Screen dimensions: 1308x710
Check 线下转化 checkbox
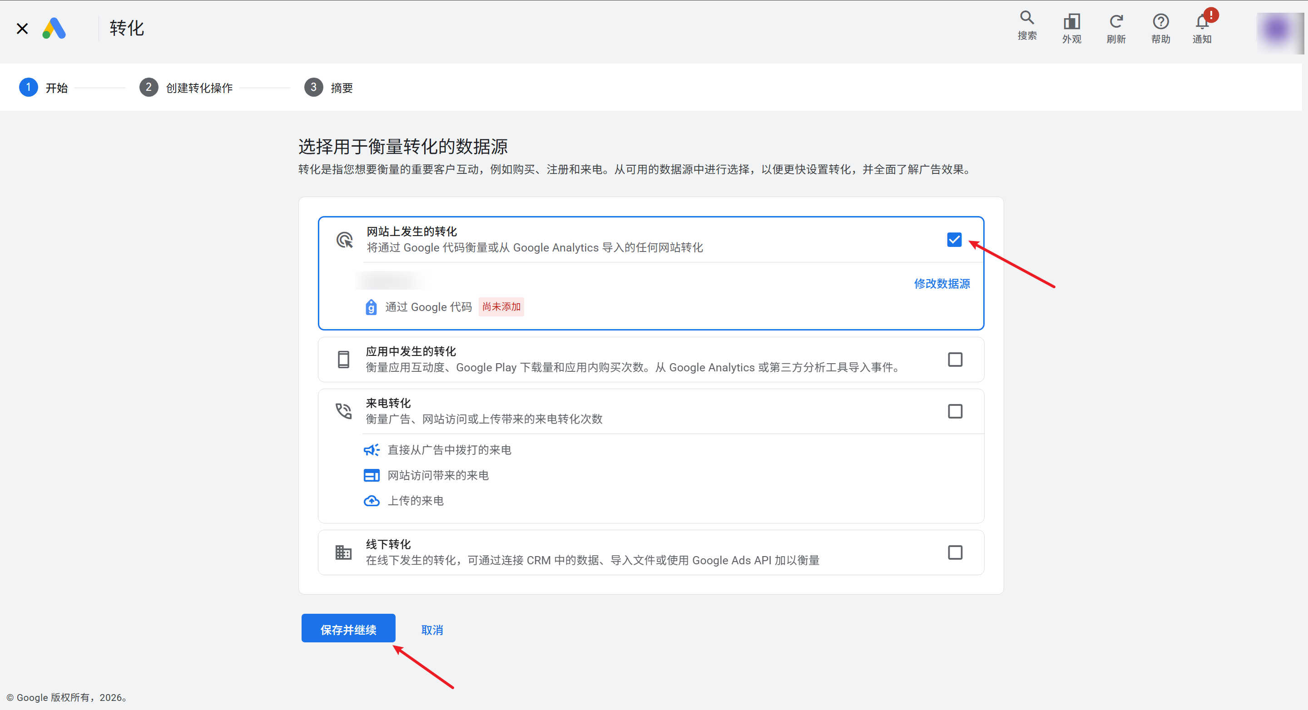[x=955, y=552]
